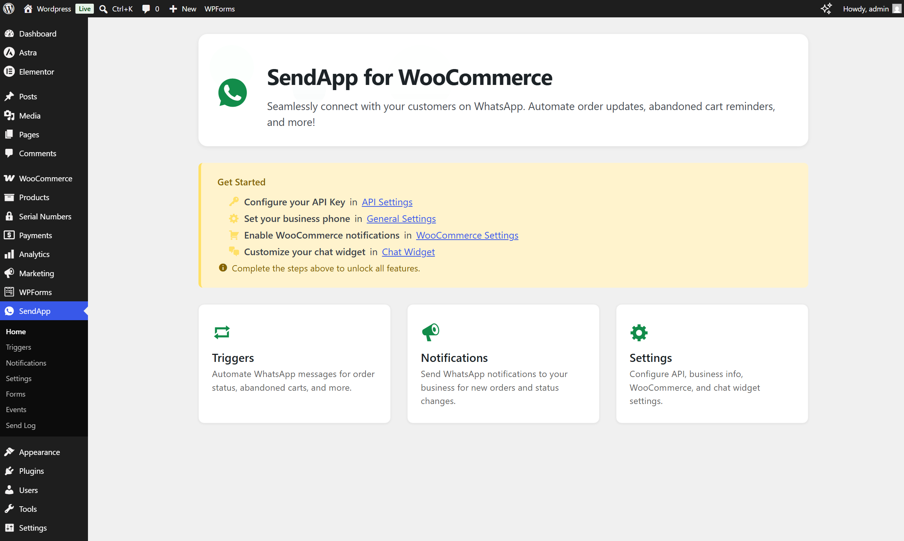Click the Appearance paintbrush icon

(x=9, y=452)
